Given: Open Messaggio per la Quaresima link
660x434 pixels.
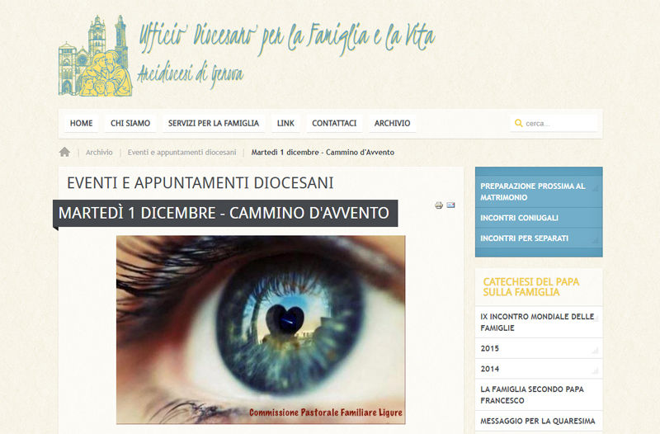Looking at the screenshot, I should pyautogui.click(x=539, y=421).
